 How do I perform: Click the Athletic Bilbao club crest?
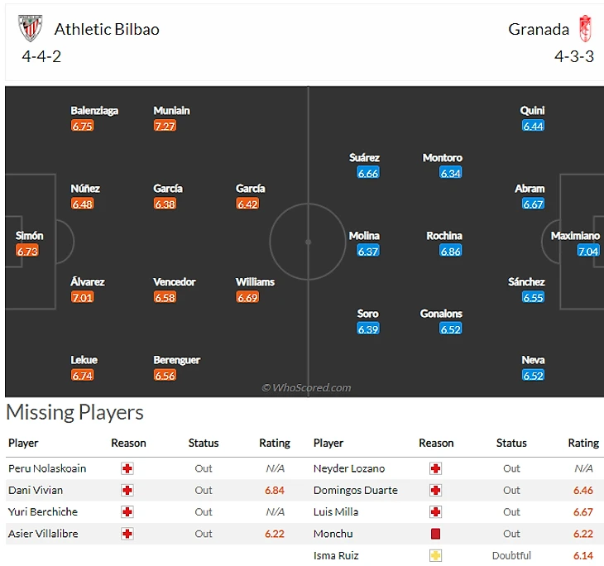pos(30,29)
